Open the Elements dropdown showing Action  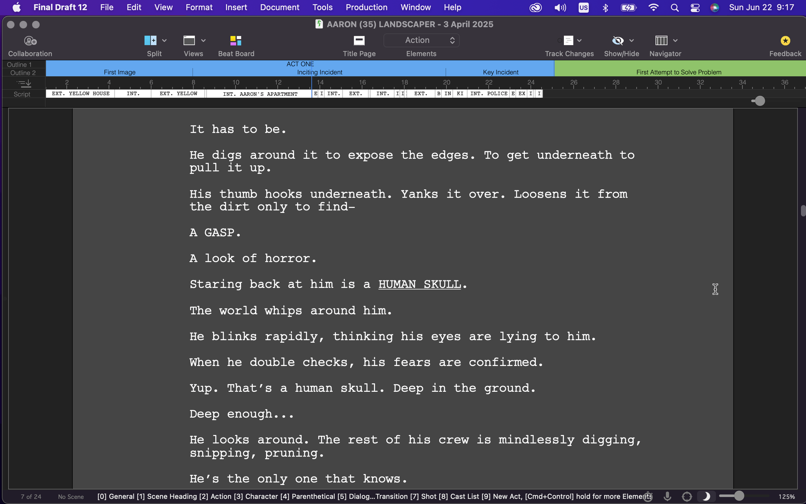421,40
